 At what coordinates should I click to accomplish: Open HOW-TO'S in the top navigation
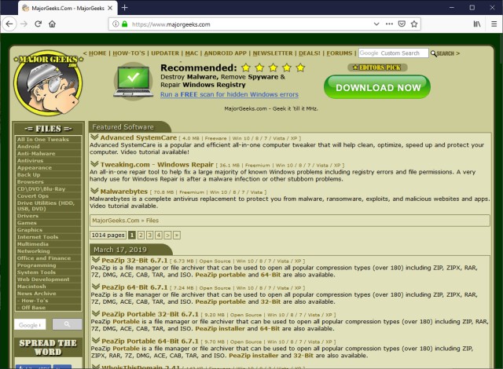point(129,53)
